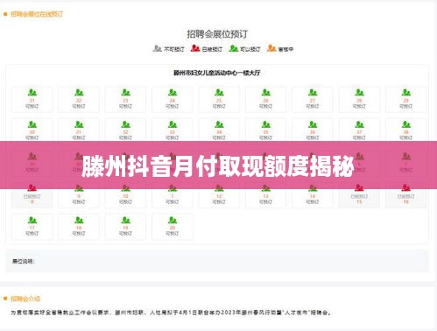
Task: Choose booth 25 in the hall
Action: click(x=219, y=99)
